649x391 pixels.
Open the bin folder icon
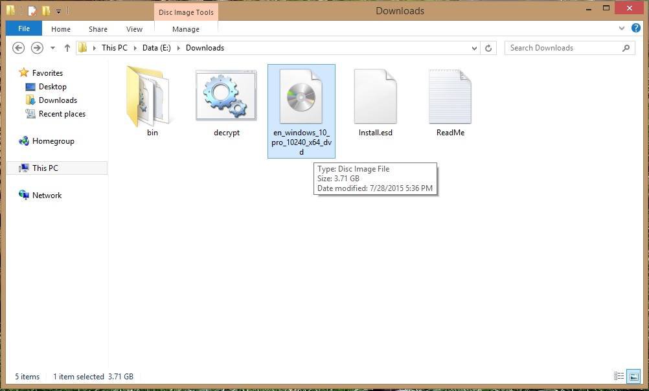coord(148,96)
